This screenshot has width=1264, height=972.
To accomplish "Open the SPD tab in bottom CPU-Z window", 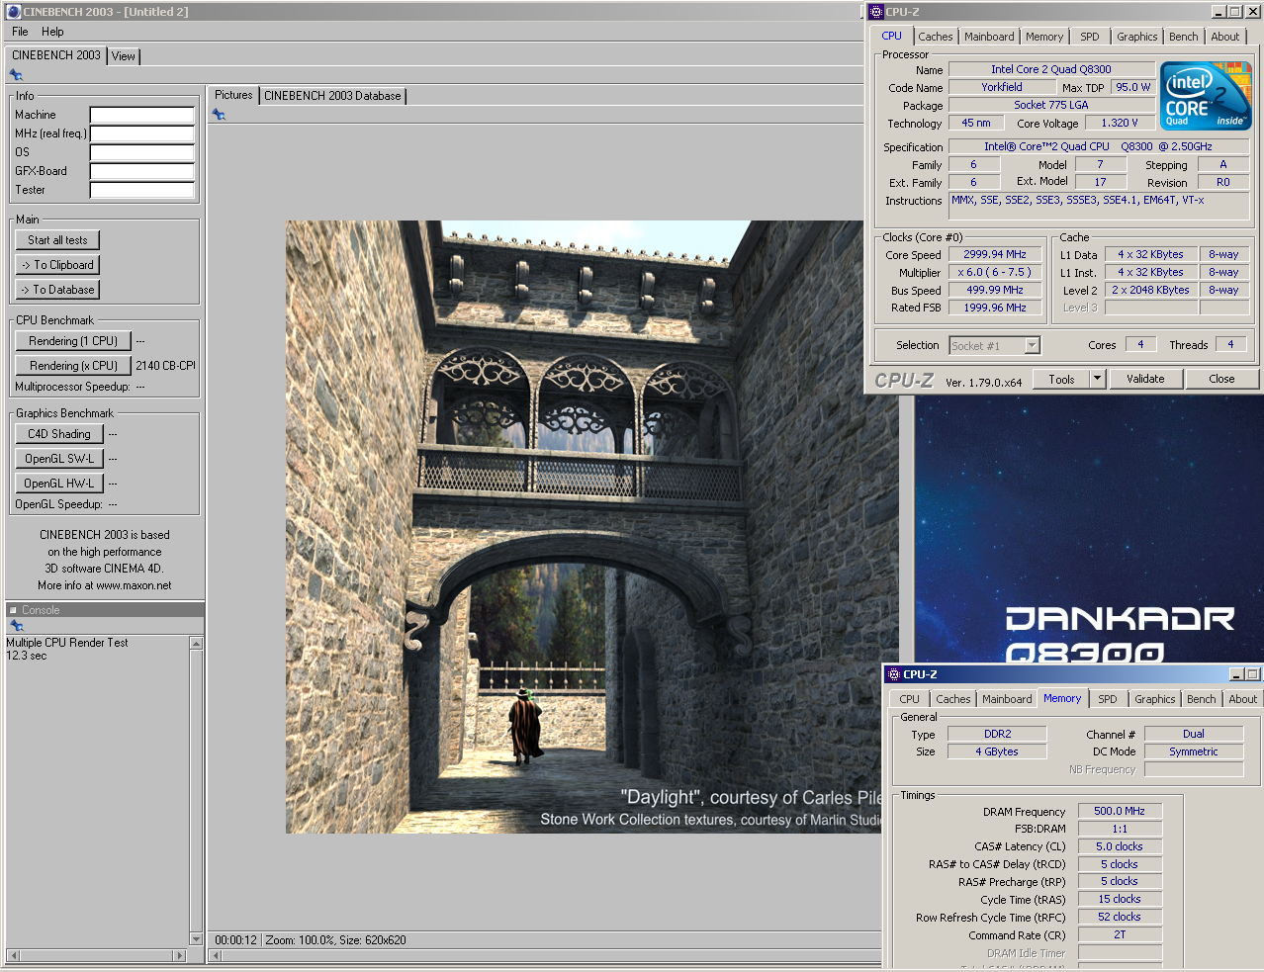I will point(1108,699).
